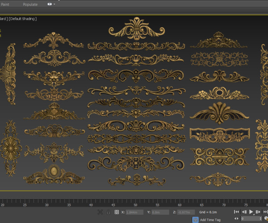The width and height of the screenshot is (268, 223).
Task: Open the Populate ribbon tab
Action: click(x=30, y=4)
